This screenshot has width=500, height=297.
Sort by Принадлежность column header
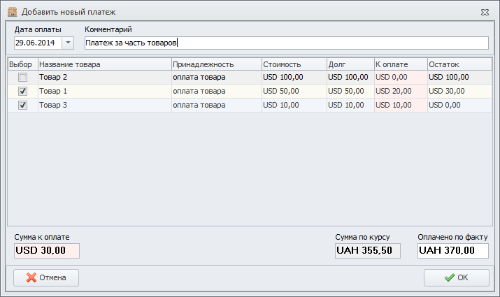coord(216,64)
